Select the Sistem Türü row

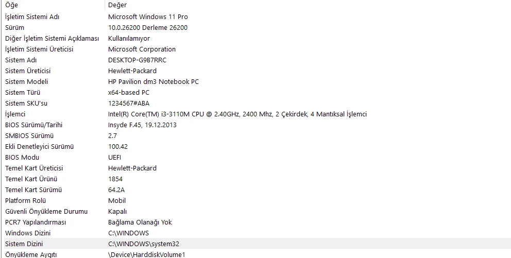pyautogui.click(x=255, y=92)
